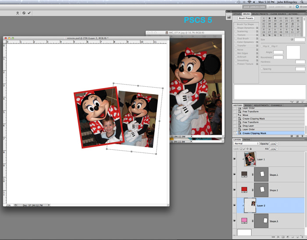
Task: Enable the Texture checkbox
Action: pos(236,35)
